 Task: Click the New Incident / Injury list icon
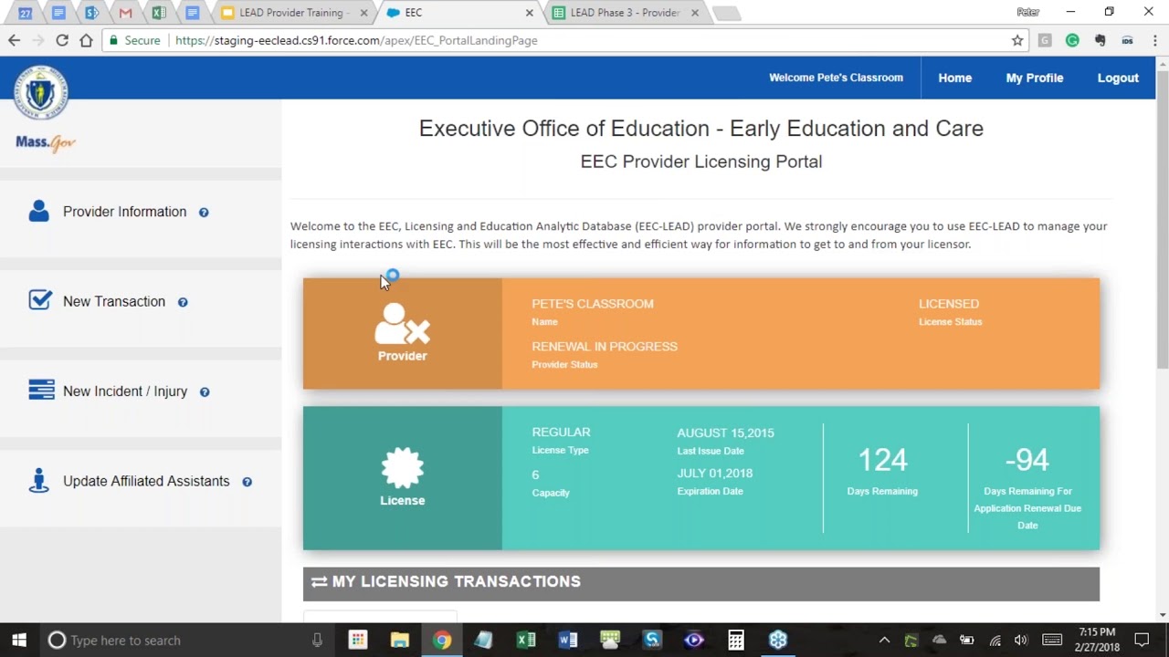point(41,391)
